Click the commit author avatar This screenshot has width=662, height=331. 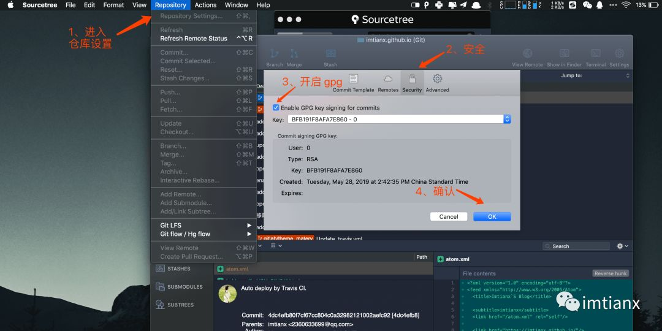pos(227,294)
